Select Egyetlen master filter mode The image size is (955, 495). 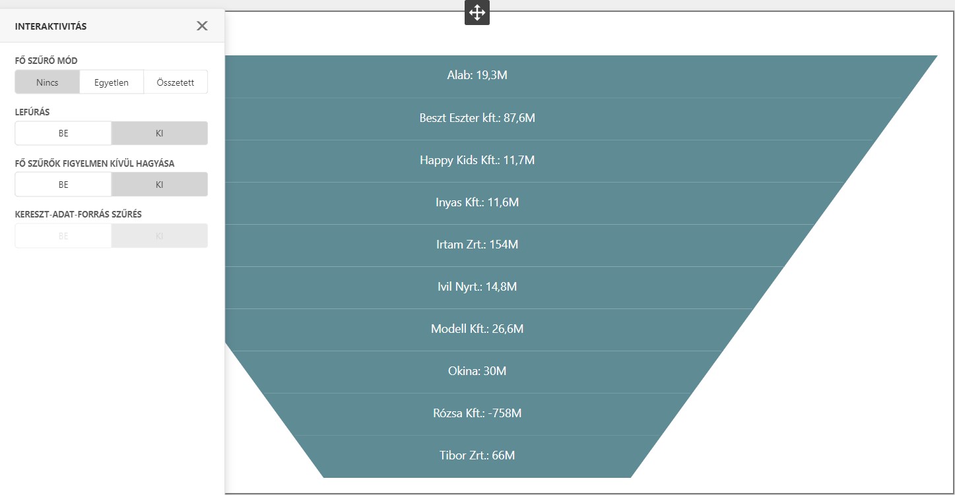click(x=112, y=82)
